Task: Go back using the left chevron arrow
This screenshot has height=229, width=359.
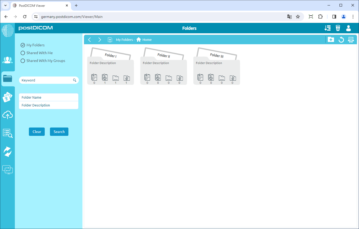Action: tap(89, 40)
